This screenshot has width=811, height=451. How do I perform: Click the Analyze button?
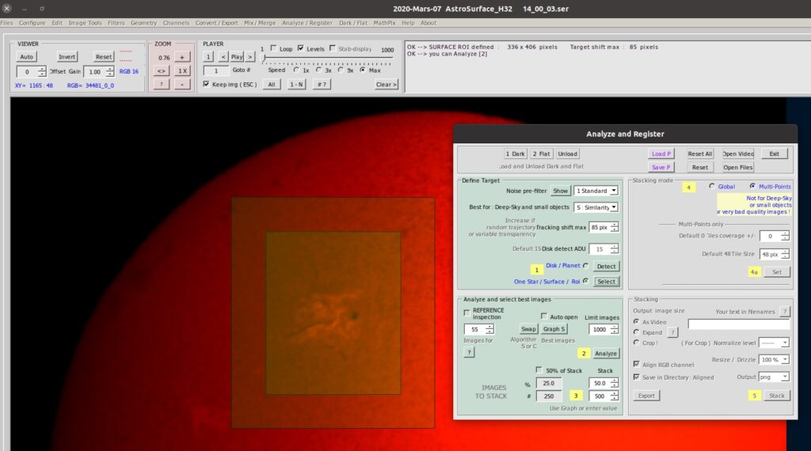(606, 353)
